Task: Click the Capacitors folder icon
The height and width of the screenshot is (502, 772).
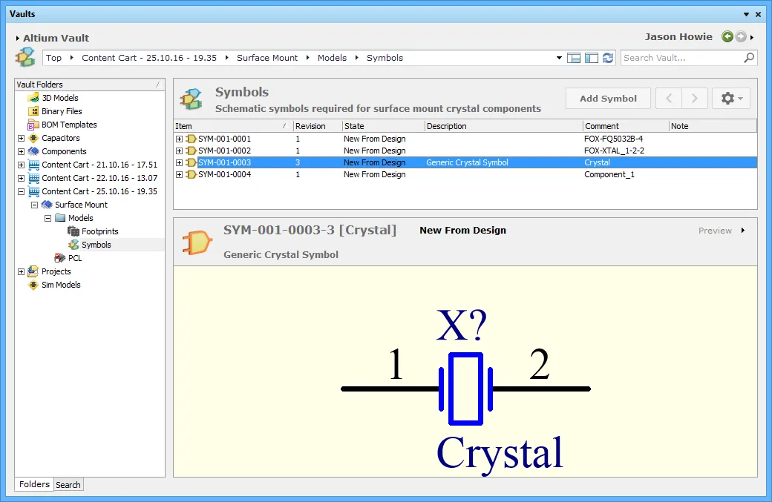Action: 33,138
